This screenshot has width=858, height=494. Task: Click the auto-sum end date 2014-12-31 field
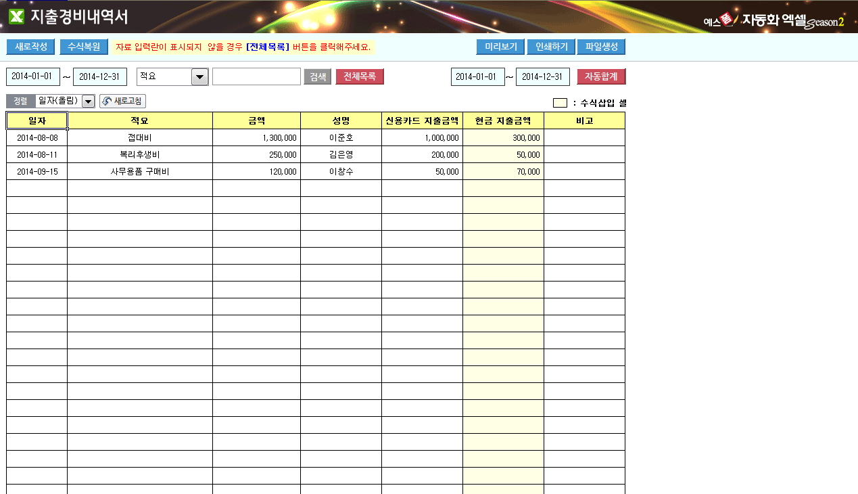[543, 76]
